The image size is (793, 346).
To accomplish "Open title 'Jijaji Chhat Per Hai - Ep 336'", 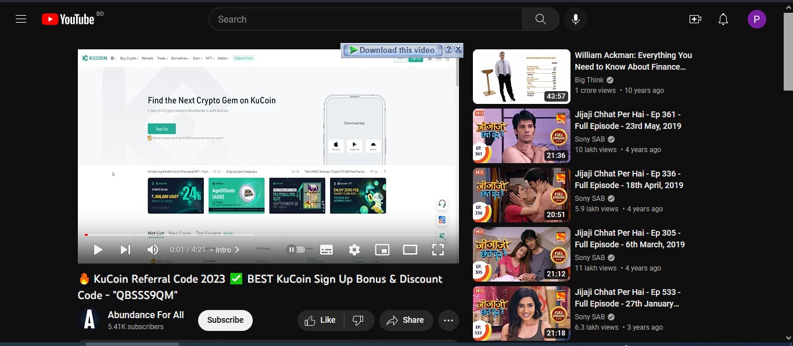I will (x=629, y=179).
